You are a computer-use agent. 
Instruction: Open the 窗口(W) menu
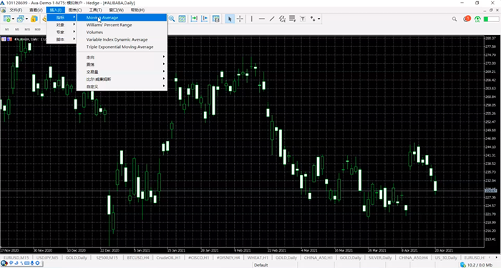pyautogui.click(x=116, y=10)
